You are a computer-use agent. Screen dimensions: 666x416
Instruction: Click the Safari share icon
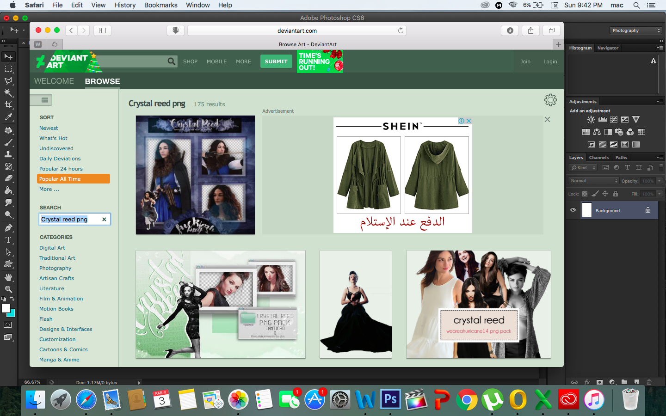(x=530, y=31)
